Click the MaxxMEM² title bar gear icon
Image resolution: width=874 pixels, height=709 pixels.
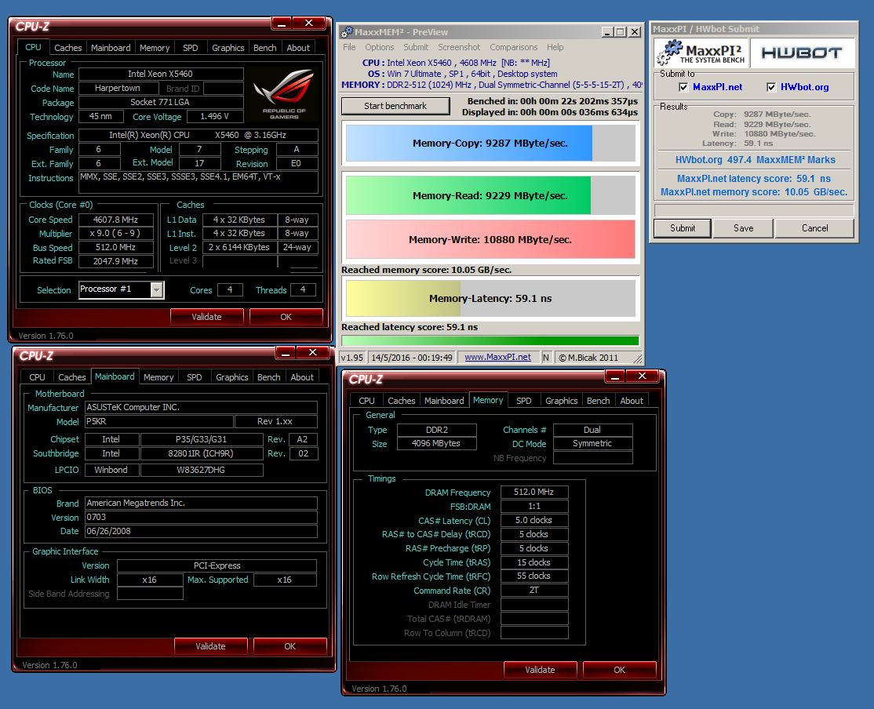(x=346, y=32)
